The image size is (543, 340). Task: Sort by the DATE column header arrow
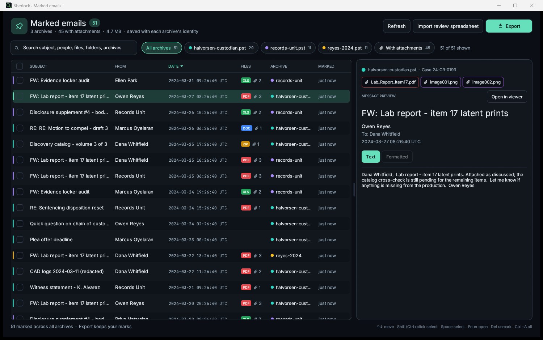pyautogui.click(x=182, y=66)
